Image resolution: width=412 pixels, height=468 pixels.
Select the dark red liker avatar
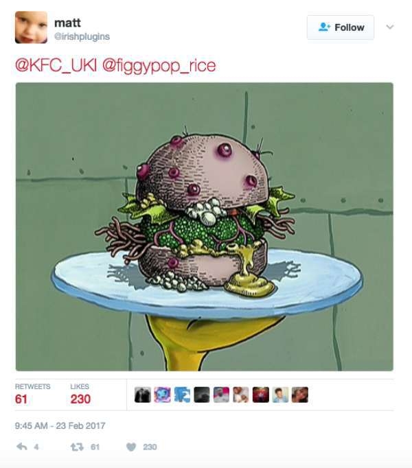point(260,395)
